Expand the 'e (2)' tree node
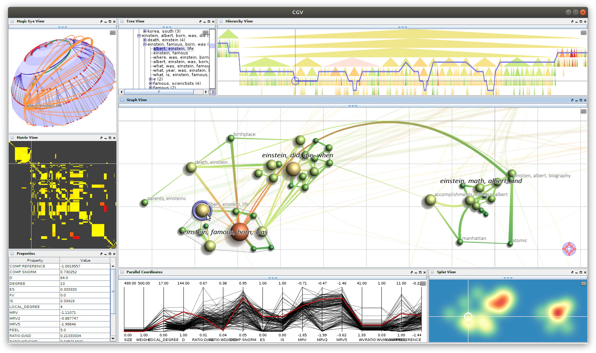596x353 pixels. (x=150, y=79)
